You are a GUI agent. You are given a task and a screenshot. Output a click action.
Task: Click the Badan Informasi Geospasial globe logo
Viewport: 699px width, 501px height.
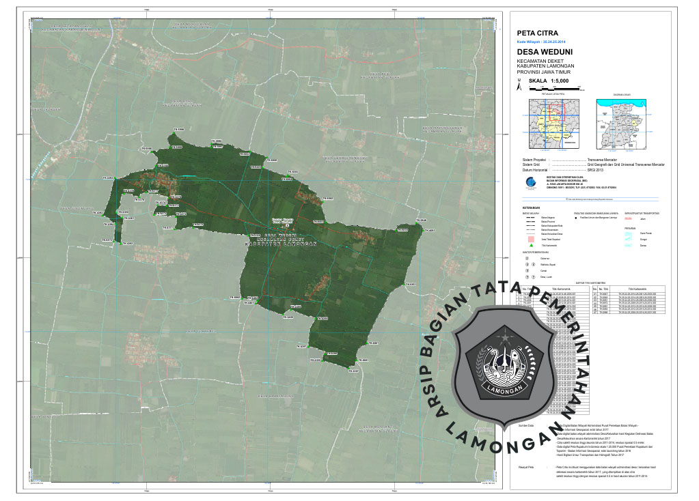coord(530,182)
